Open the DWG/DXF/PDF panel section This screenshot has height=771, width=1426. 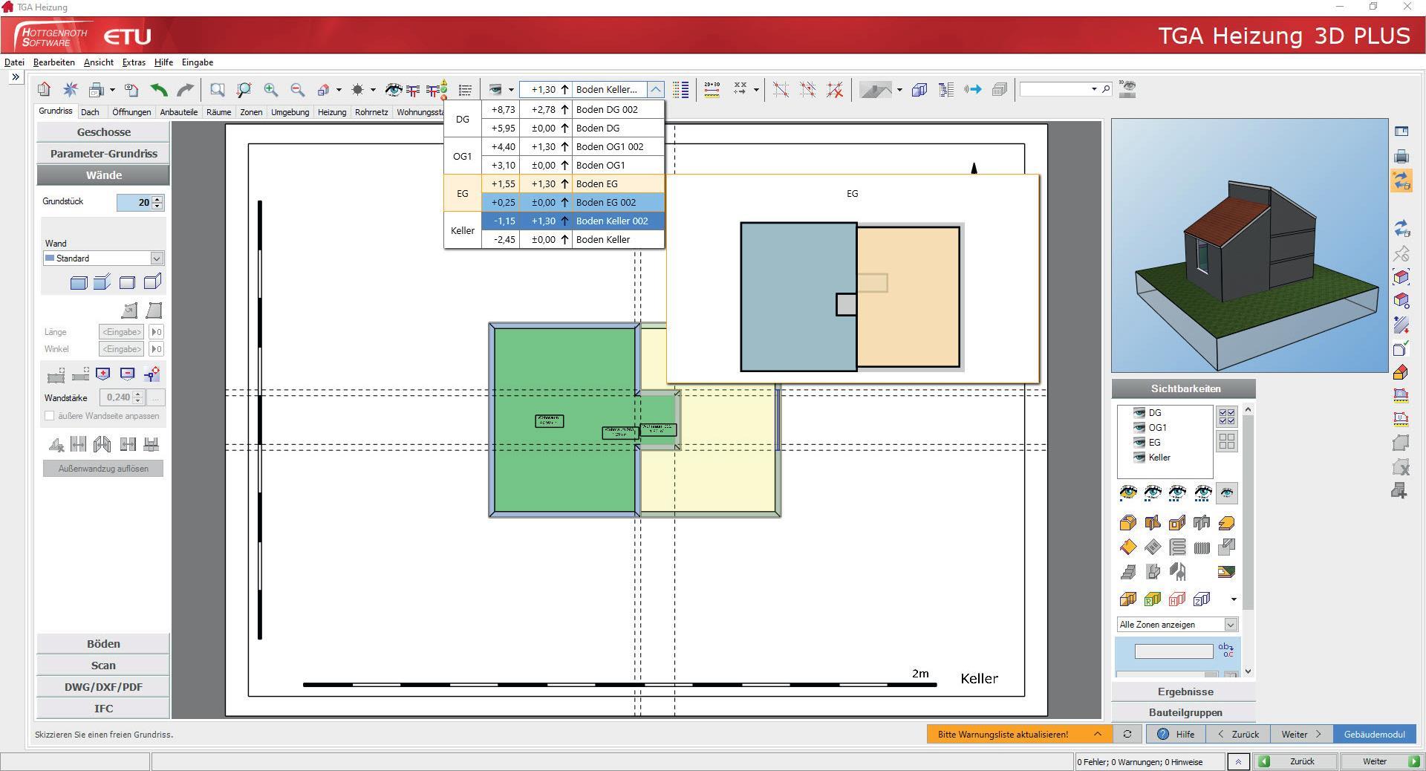point(103,687)
